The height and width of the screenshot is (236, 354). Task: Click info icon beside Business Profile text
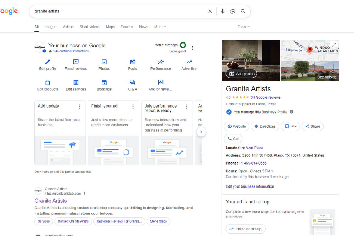coord(291,112)
